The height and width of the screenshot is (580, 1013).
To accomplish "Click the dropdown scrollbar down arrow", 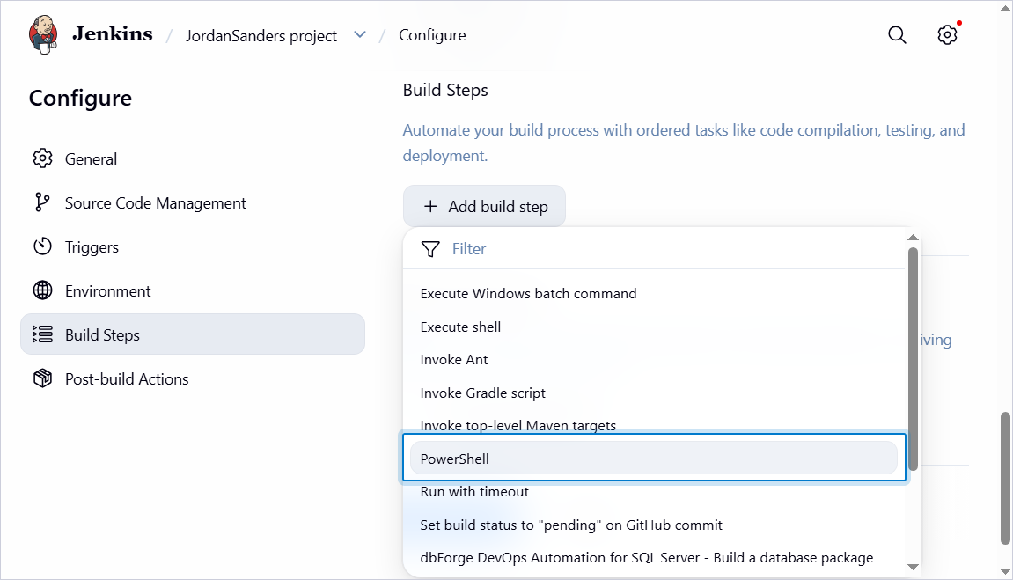I will 913,567.
